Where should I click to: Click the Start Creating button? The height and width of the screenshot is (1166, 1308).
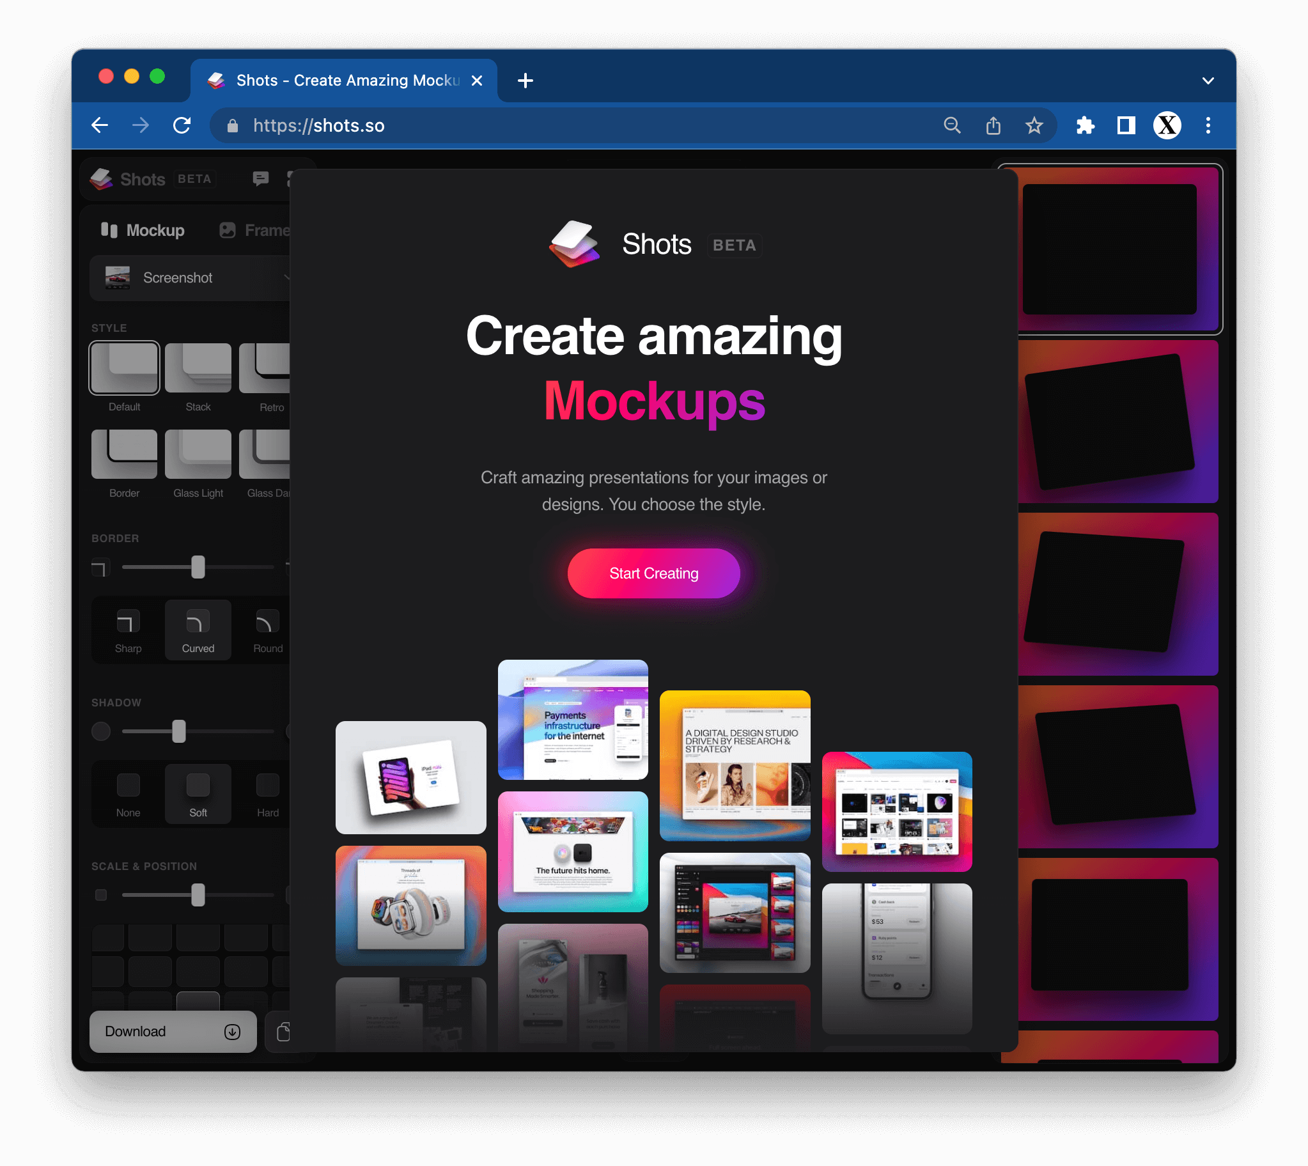(653, 573)
